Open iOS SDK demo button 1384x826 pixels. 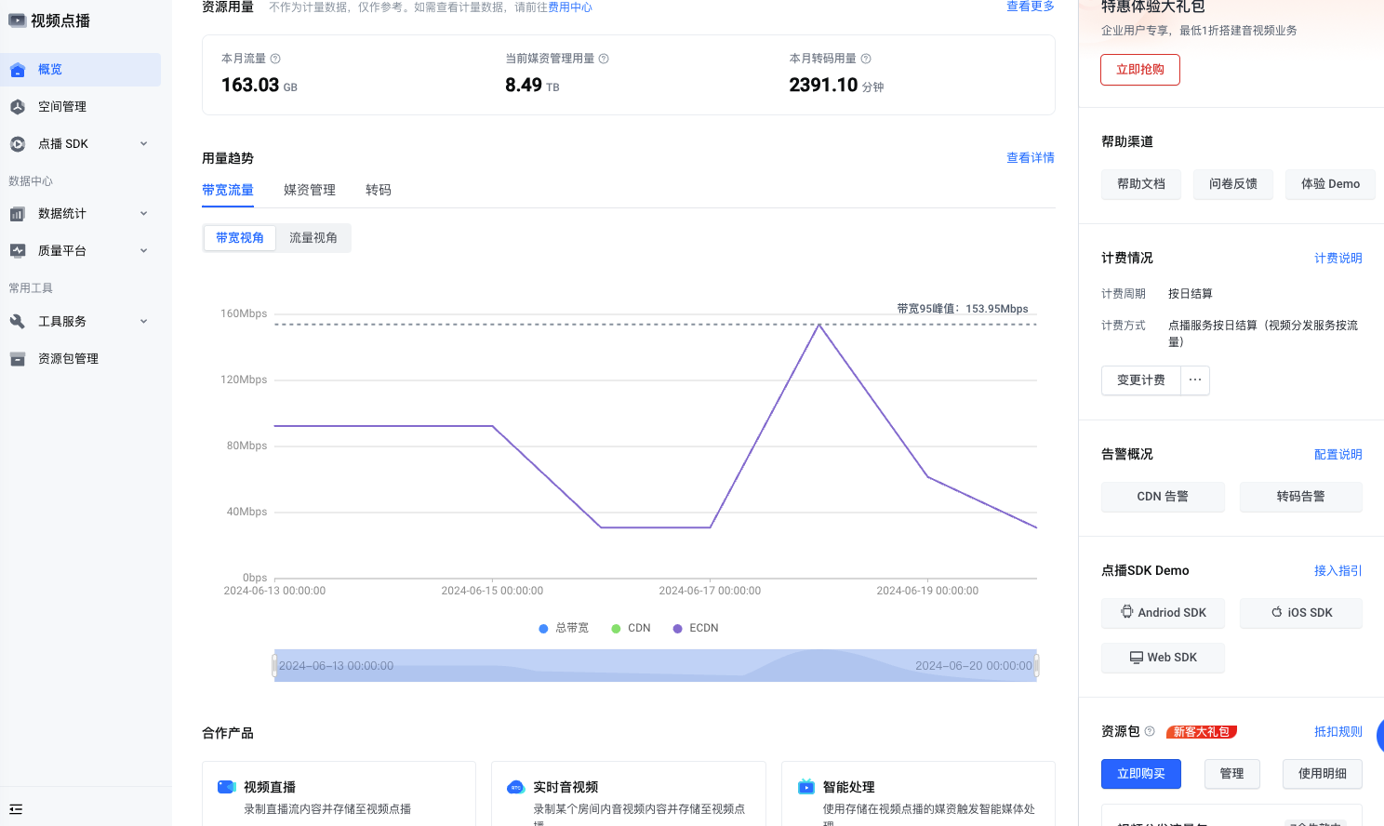1301,613
